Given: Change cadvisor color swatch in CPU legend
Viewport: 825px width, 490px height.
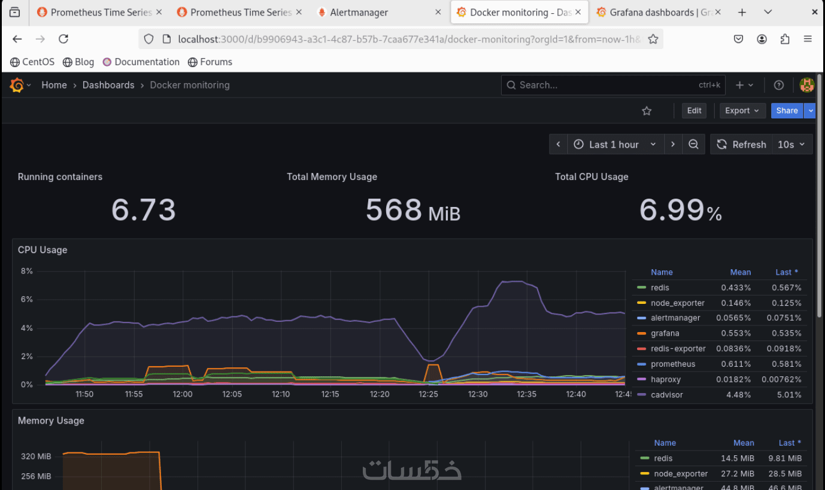Looking at the screenshot, I should [x=642, y=395].
